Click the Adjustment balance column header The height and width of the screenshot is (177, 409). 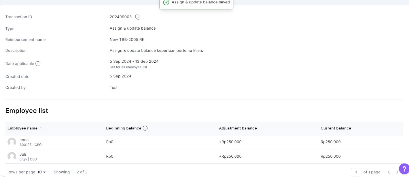[238, 128]
